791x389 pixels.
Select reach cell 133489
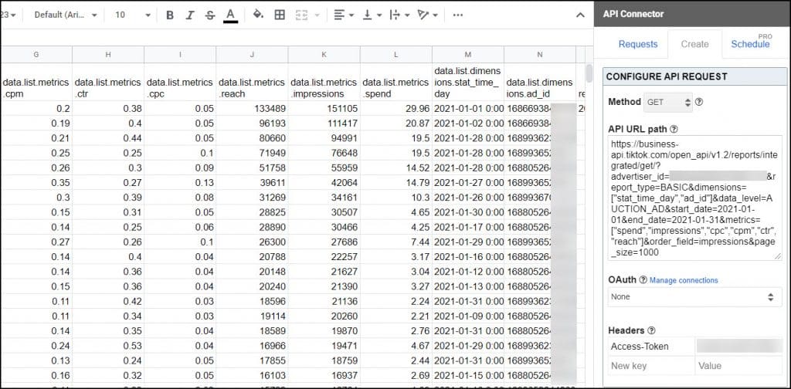pyautogui.click(x=253, y=108)
